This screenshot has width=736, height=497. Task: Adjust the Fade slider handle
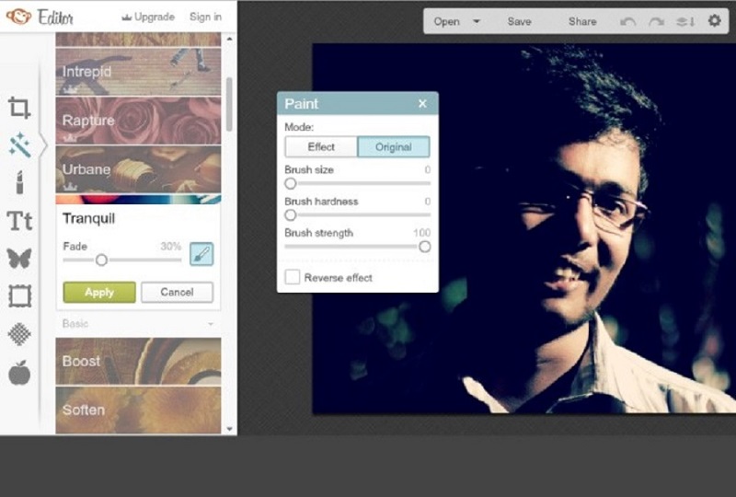[x=101, y=260]
